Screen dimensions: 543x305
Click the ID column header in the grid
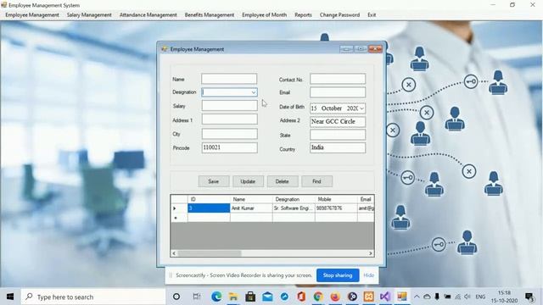coord(209,199)
